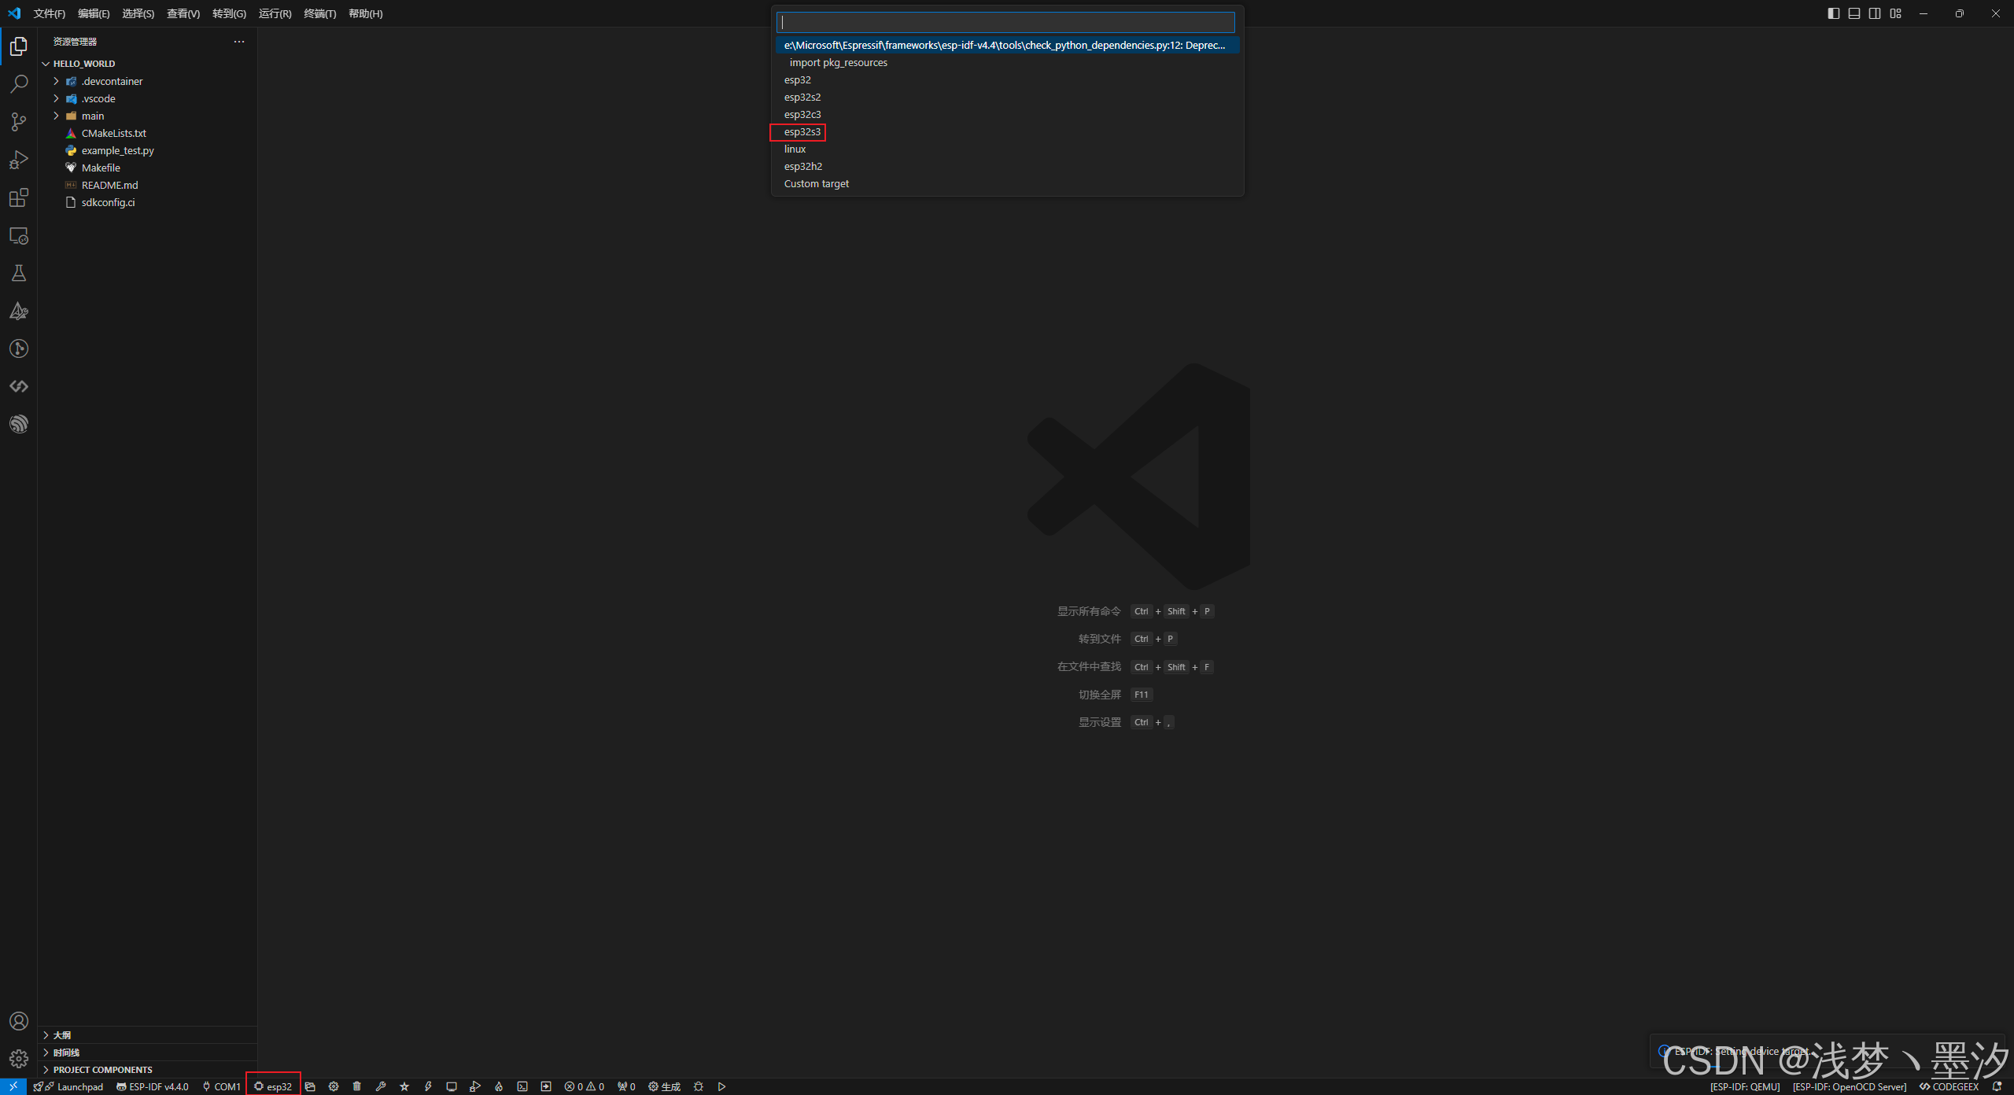Click the flame build-flash-monitor icon in status bar
The image size is (2014, 1095).
[499, 1086]
